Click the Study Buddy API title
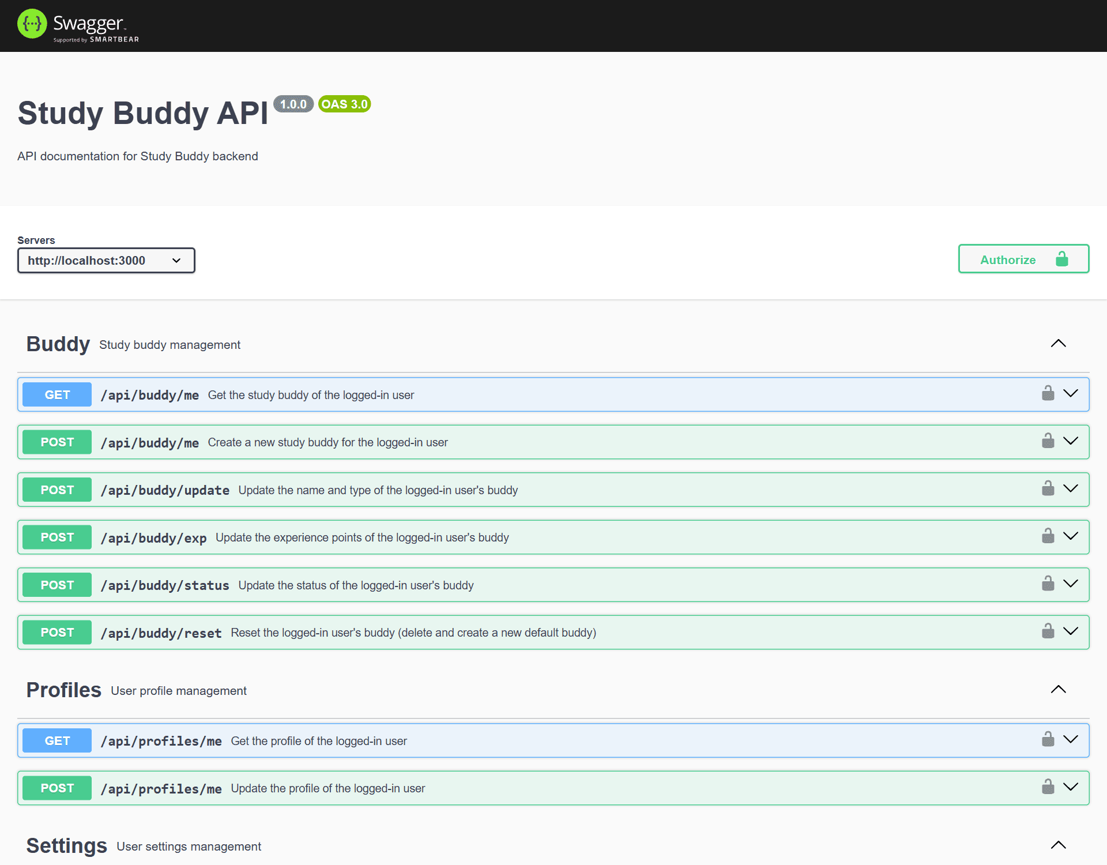The image size is (1107, 865). [x=143, y=113]
